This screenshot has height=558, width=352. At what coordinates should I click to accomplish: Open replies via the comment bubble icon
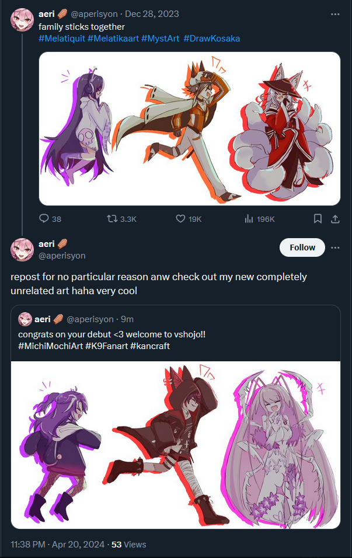pos(44,218)
